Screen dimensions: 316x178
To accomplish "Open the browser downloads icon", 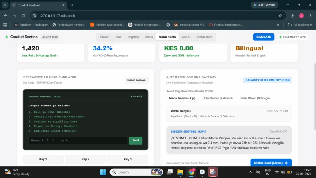I will click(x=292, y=16).
